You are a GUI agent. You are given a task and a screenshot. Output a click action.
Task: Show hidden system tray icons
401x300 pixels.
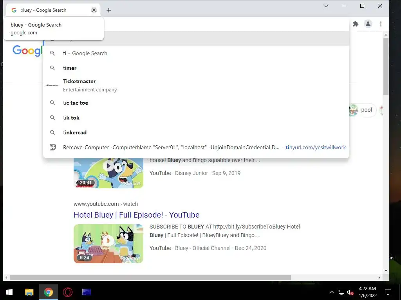coord(331,292)
